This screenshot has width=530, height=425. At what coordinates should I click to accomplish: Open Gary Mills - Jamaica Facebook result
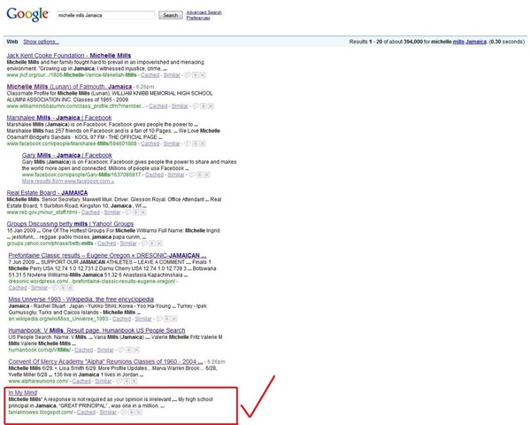coord(67,155)
